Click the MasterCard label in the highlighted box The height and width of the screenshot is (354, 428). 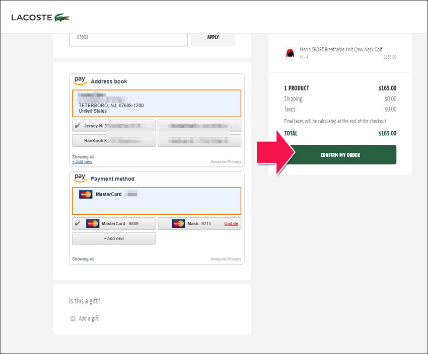click(x=109, y=194)
